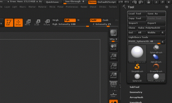Select the Rotate tool
This screenshot has height=103, width=172.
pyautogui.click(x=47, y=23)
